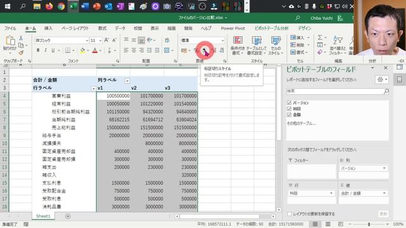Switch to Page Layout view in status bar
Viewport: 406px width, 228px height.
tap(328, 224)
